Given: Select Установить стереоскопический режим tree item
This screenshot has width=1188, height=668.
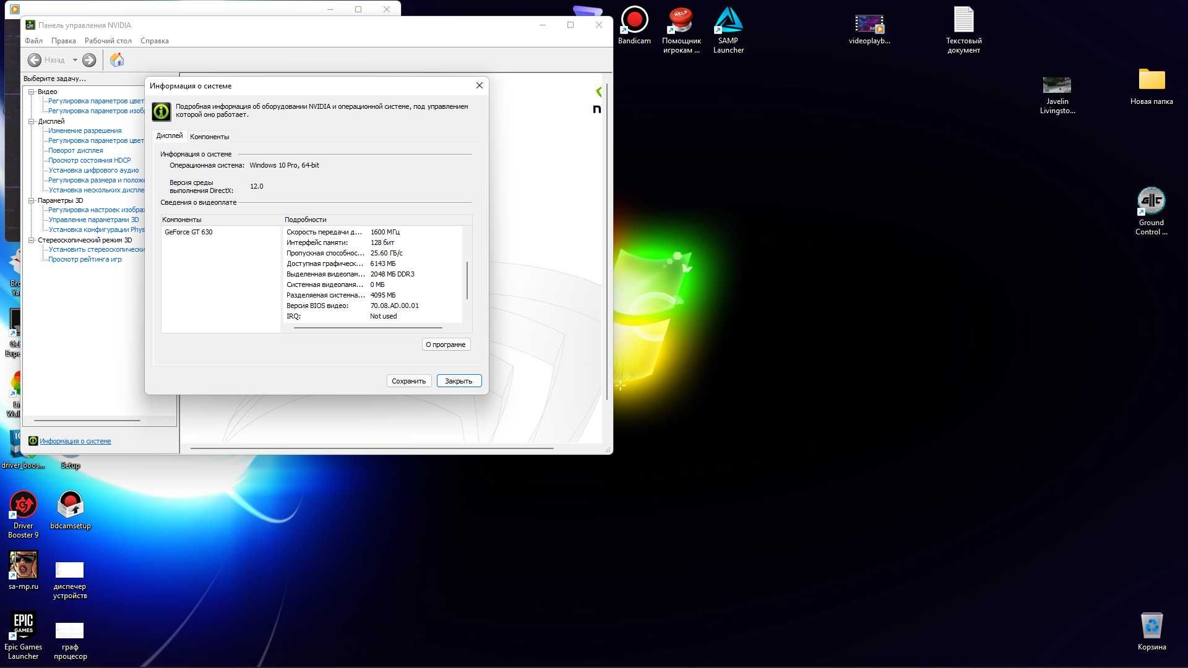Looking at the screenshot, I should point(96,249).
